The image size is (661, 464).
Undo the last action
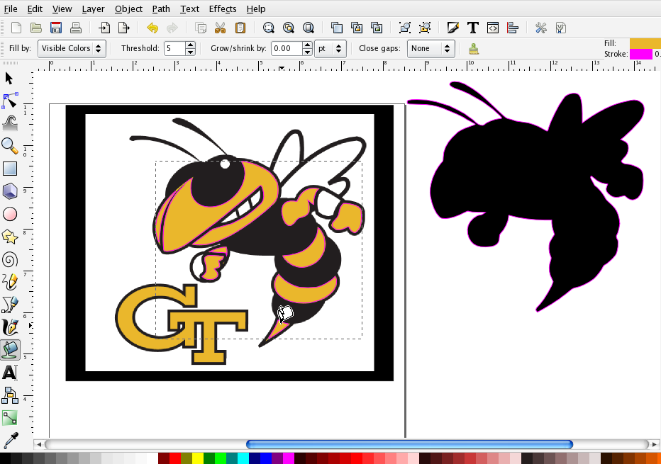click(152, 28)
